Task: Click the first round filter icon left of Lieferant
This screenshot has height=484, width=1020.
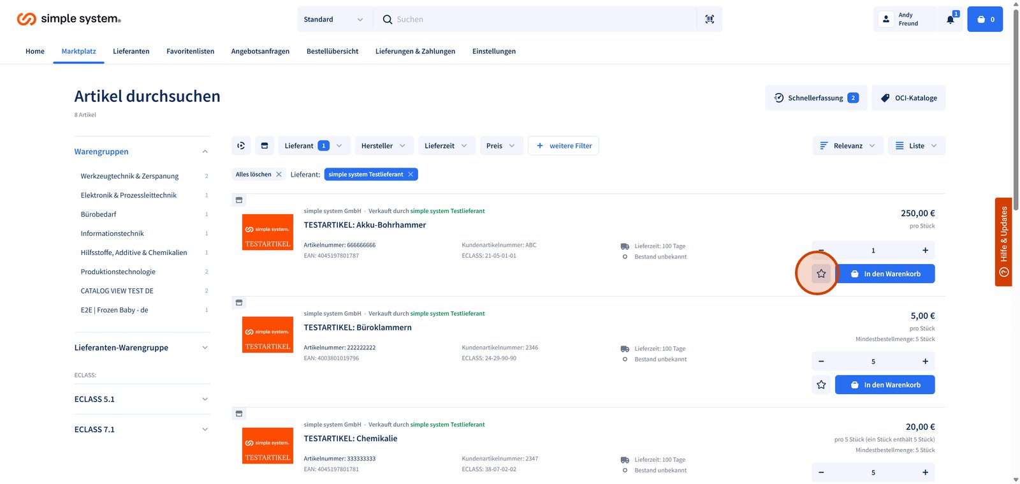Action: coord(241,145)
